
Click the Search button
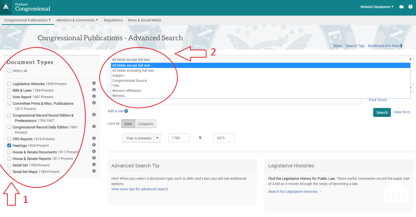382,113
